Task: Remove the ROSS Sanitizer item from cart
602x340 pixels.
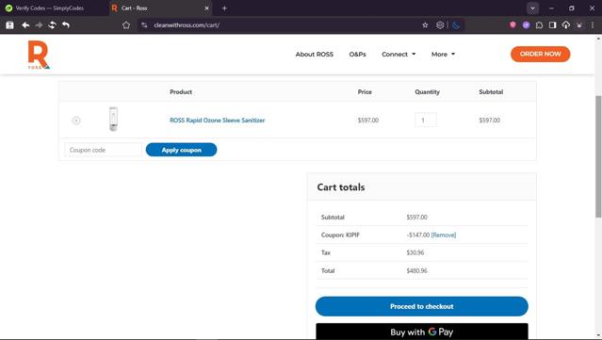Action: pyautogui.click(x=76, y=121)
